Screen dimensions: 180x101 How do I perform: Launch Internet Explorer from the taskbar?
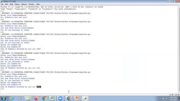(x=12, y=98)
